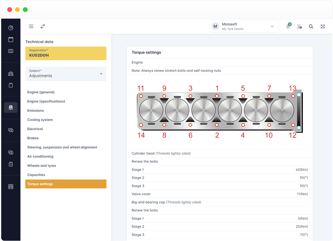Open Wheels and tyres section
The height and width of the screenshot is (241, 333).
click(42, 166)
